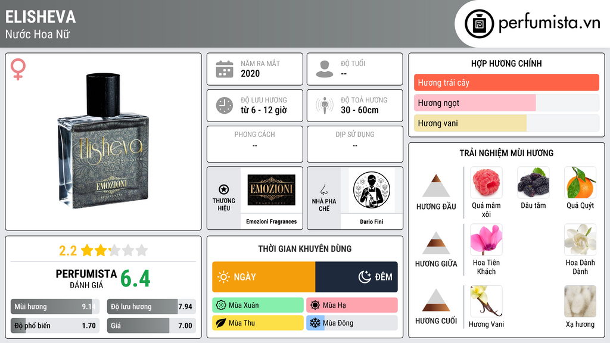Select the Ngày daytime segment
610x343 pixels.
click(x=264, y=277)
